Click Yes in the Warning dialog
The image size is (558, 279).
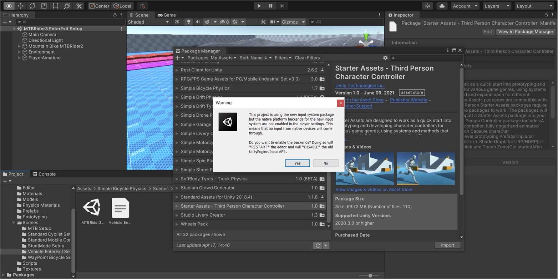(298, 163)
